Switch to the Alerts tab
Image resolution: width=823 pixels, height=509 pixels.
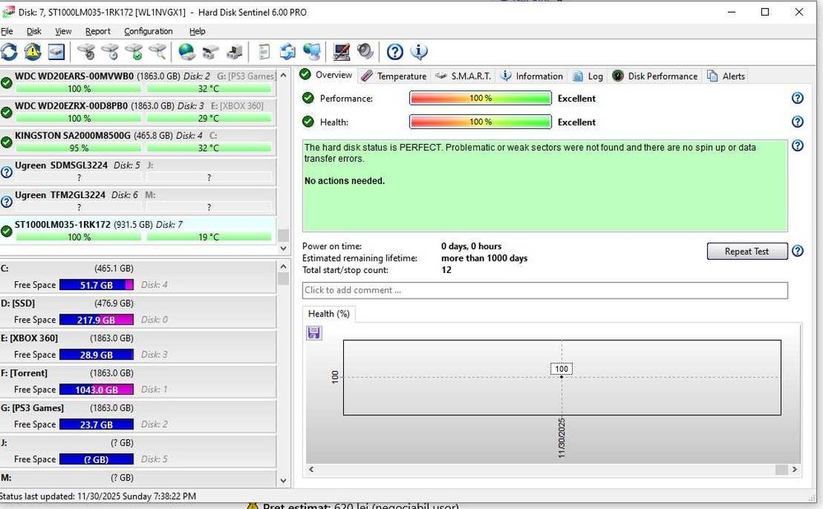726,76
